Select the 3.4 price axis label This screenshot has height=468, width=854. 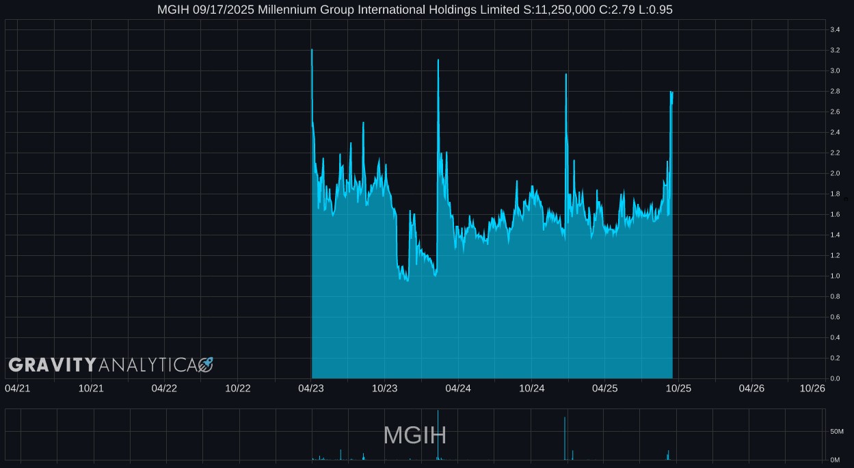tap(835, 29)
